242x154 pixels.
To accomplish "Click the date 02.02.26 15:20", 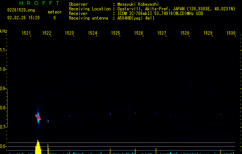I will tap(23, 18).
